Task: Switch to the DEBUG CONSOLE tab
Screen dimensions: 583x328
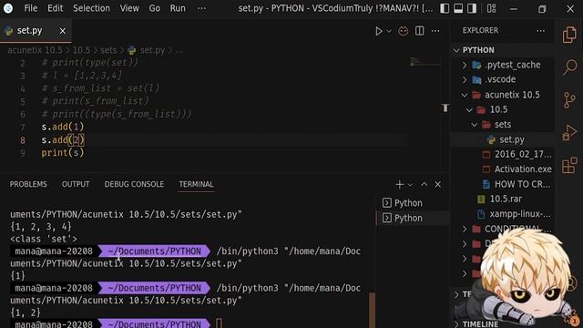Action: (134, 184)
